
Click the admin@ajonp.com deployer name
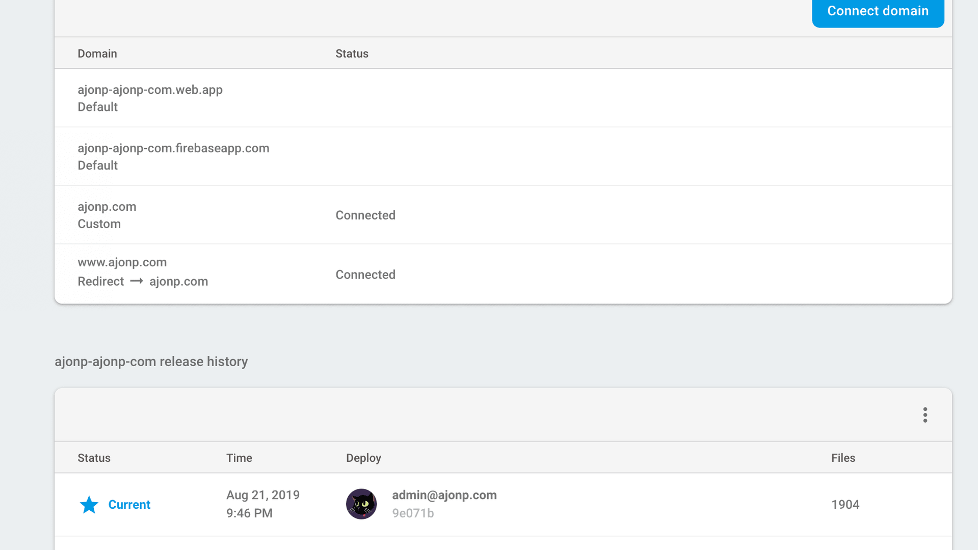(444, 495)
